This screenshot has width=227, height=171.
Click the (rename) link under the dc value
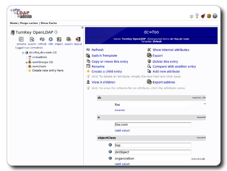[120, 110]
